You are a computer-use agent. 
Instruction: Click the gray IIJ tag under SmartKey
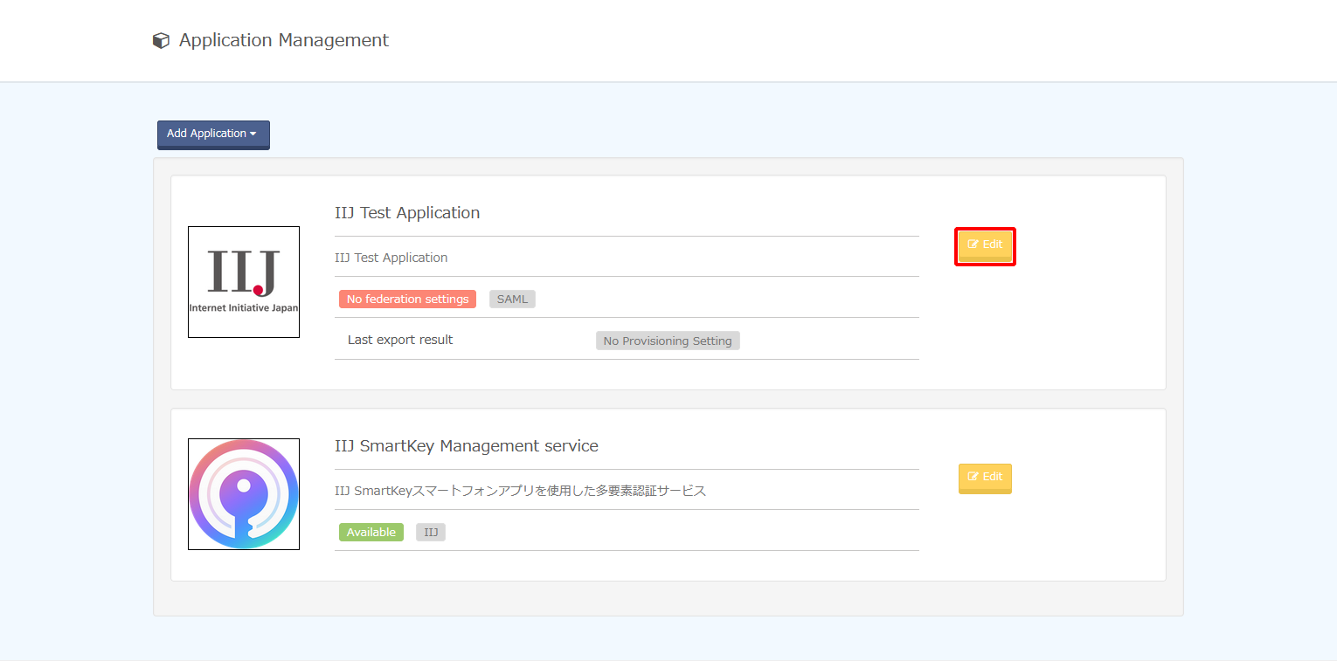coord(431,532)
